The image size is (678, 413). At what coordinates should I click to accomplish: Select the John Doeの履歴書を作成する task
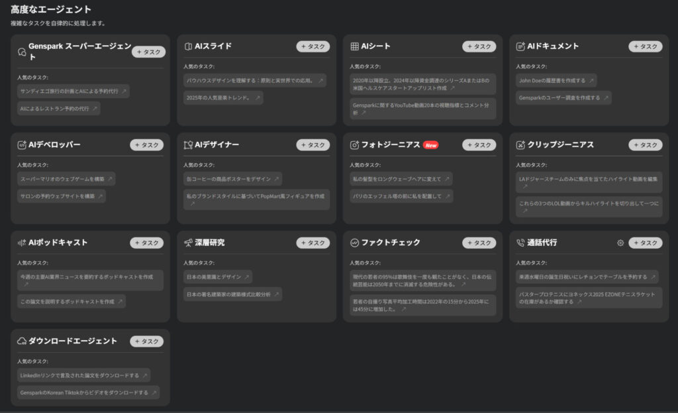tap(556, 80)
